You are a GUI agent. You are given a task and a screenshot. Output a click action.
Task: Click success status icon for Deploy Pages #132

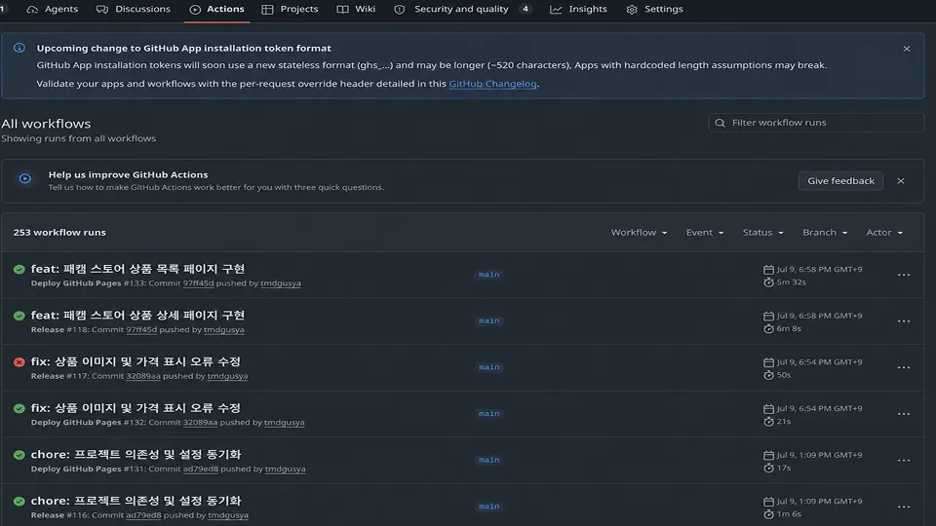pyautogui.click(x=19, y=408)
